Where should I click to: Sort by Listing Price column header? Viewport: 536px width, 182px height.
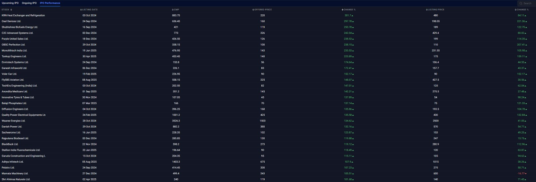pos(436,10)
